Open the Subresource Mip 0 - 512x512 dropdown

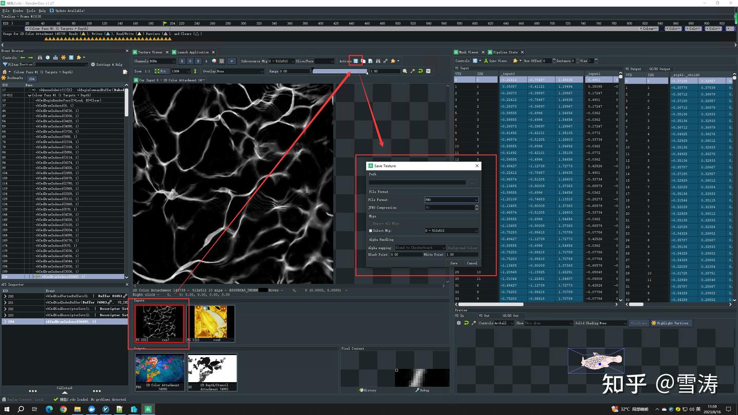(281, 61)
